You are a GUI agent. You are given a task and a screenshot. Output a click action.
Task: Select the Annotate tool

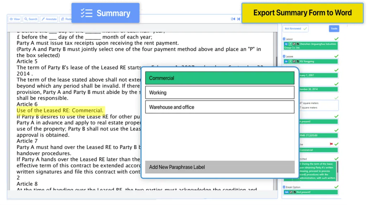[49, 19]
